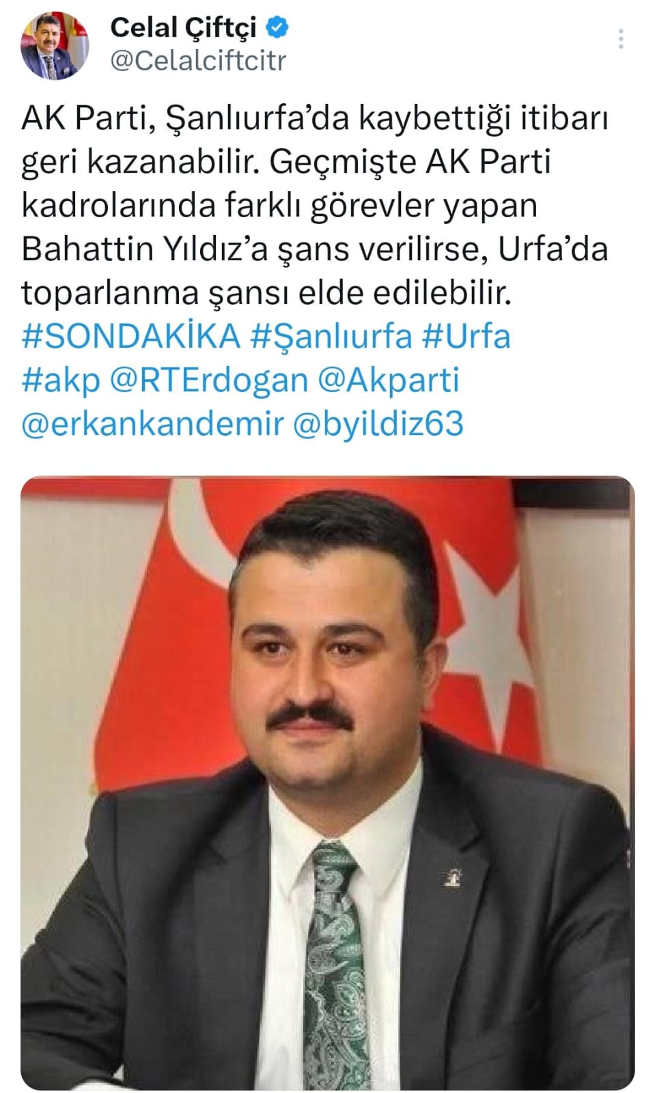Image resolution: width=655 pixels, height=1093 pixels.
Task: Visit the @RTErdogan mention
Action: pos(208,381)
